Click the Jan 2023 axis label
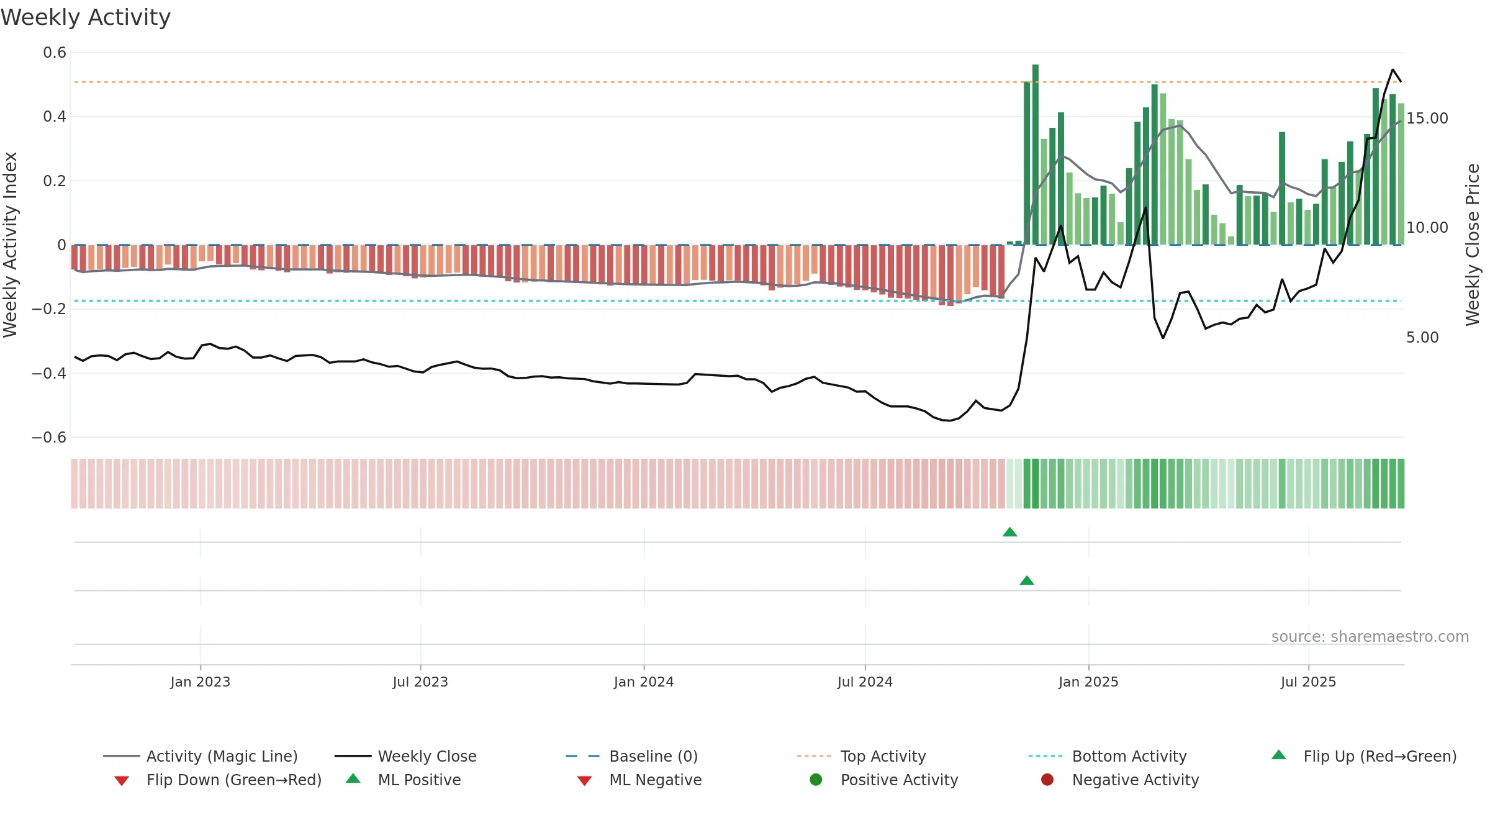This screenshot has height=838, width=1490. (201, 682)
